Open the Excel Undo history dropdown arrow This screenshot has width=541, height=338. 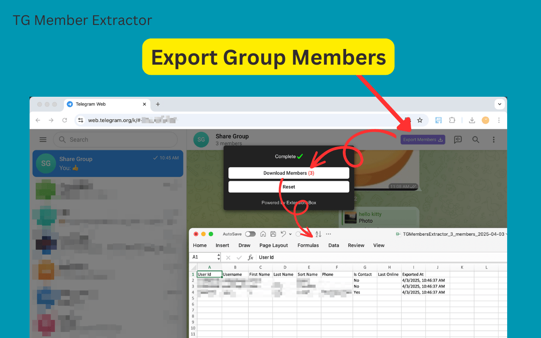coord(290,234)
